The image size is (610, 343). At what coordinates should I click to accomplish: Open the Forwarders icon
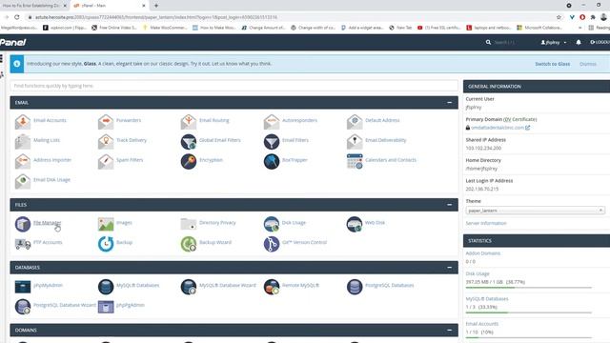point(106,121)
